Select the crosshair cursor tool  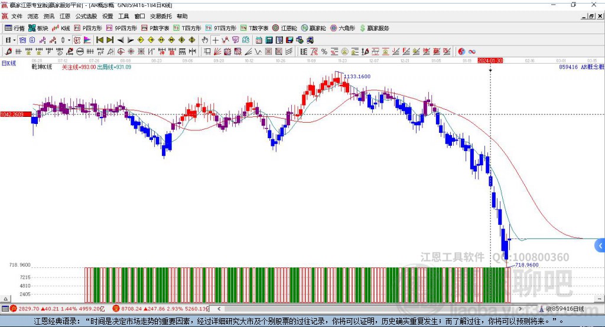pyautogui.click(x=216, y=40)
